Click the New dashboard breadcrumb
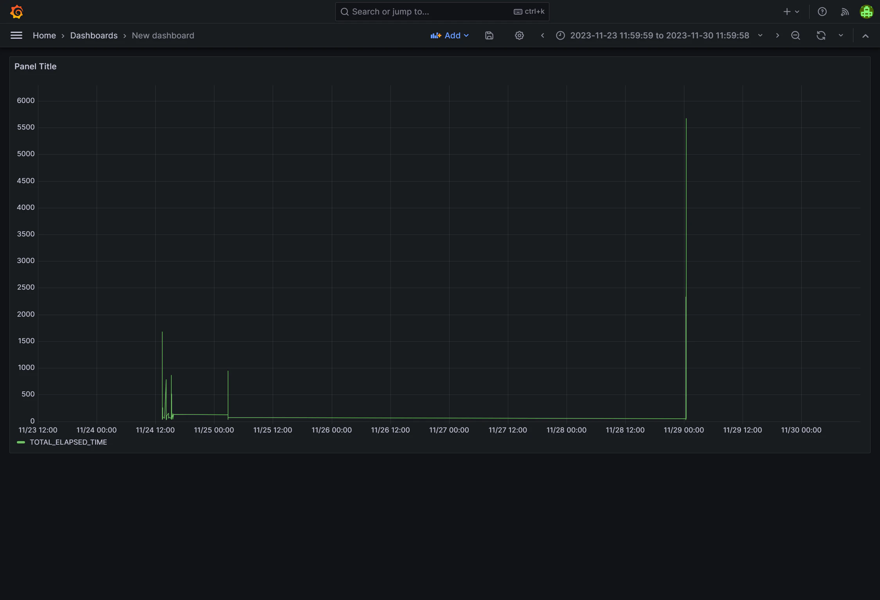 (x=163, y=36)
